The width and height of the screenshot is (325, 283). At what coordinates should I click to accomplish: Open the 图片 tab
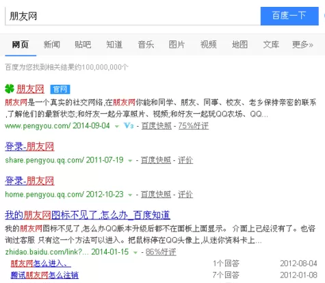[x=177, y=45]
